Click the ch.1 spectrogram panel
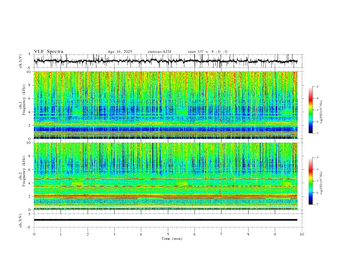 pos(166,105)
